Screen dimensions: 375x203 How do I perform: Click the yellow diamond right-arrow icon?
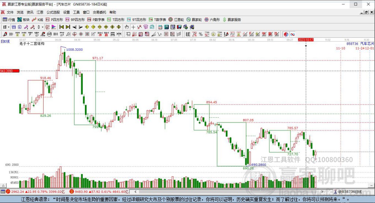click(93, 27)
